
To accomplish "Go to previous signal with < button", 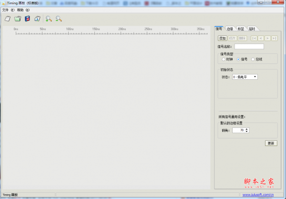I will (261, 38).
